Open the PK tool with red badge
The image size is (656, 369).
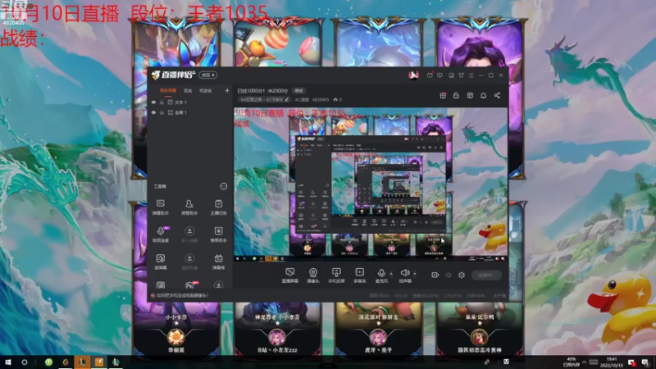coord(190,285)
